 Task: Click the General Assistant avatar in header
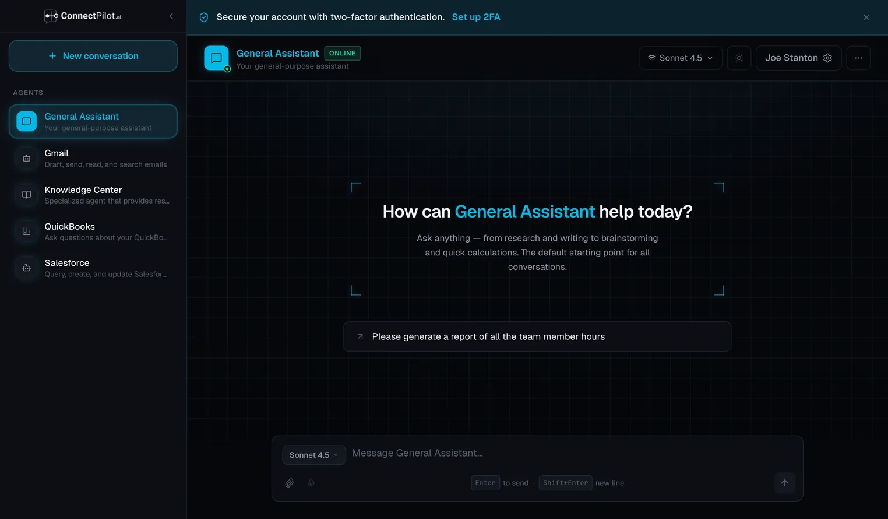216,58
